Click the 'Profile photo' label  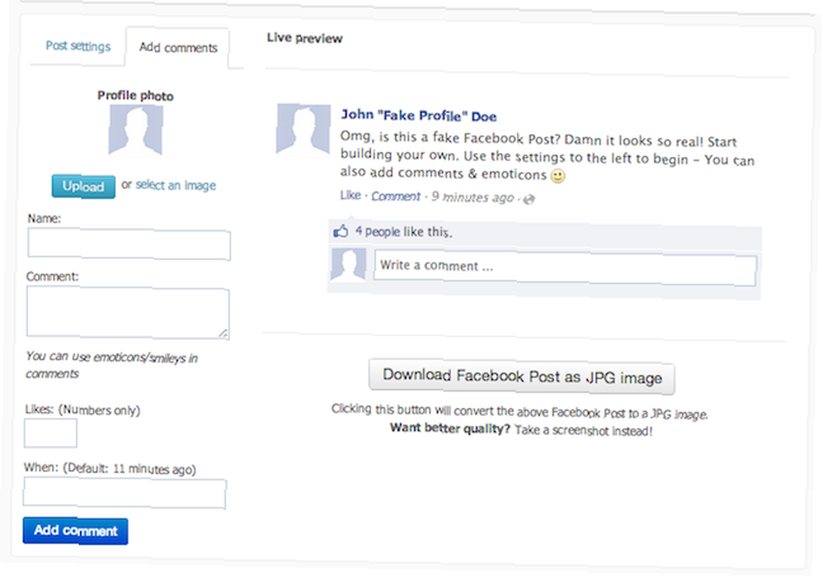click(136, 95)
